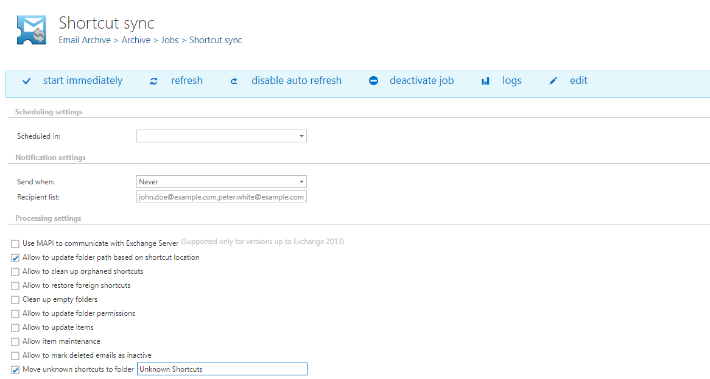
Task: Click the deactivate job circle icon
Action: tap(374, 81)
